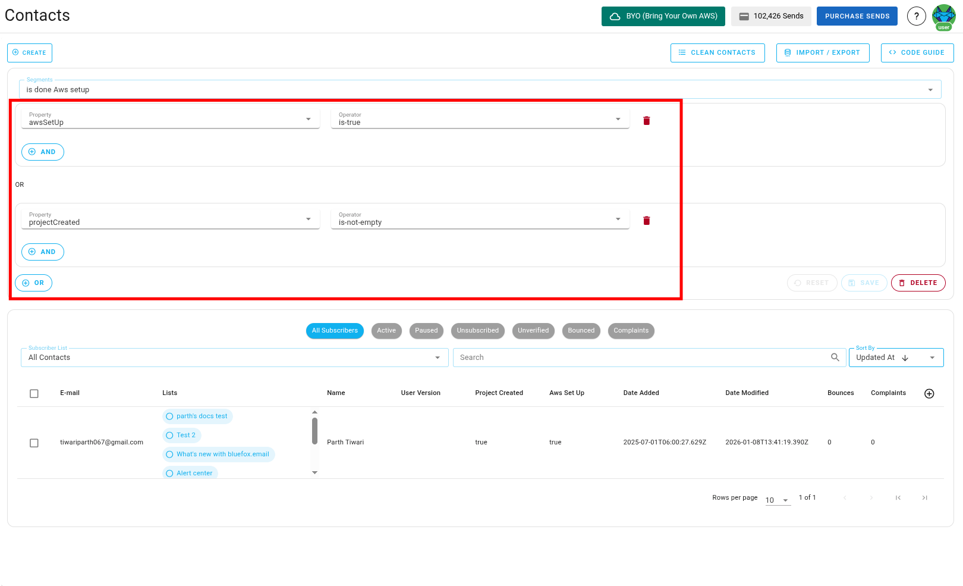The image size is (963, 586).
Task: Check the select-all contacts checkbox
Action: [34, 393]
